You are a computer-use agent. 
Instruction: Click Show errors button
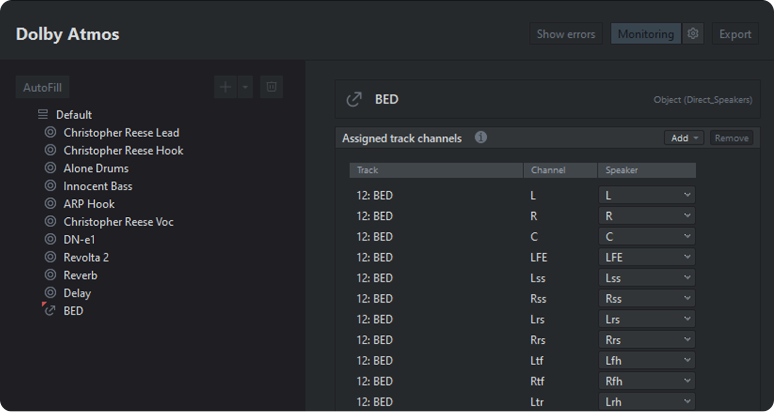click(x=566, y=34)
